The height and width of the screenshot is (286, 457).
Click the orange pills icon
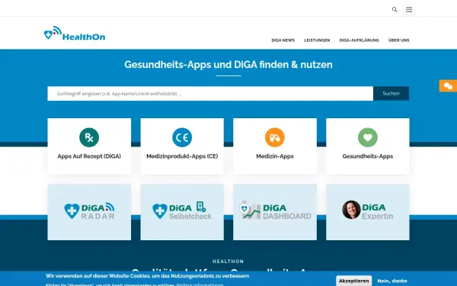[x=275, y=137]
